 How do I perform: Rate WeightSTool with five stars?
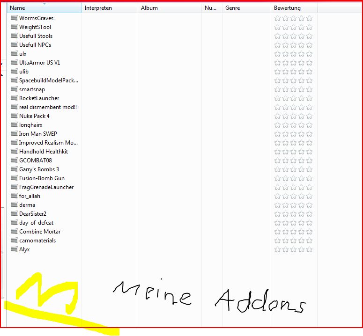point(309,27)
